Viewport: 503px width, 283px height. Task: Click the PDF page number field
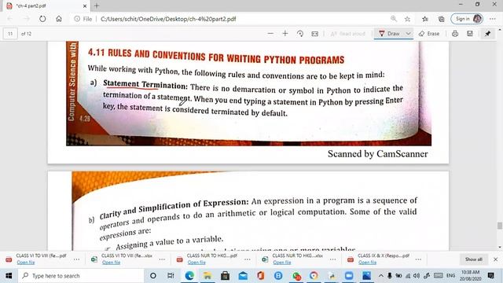coord(10,34)
